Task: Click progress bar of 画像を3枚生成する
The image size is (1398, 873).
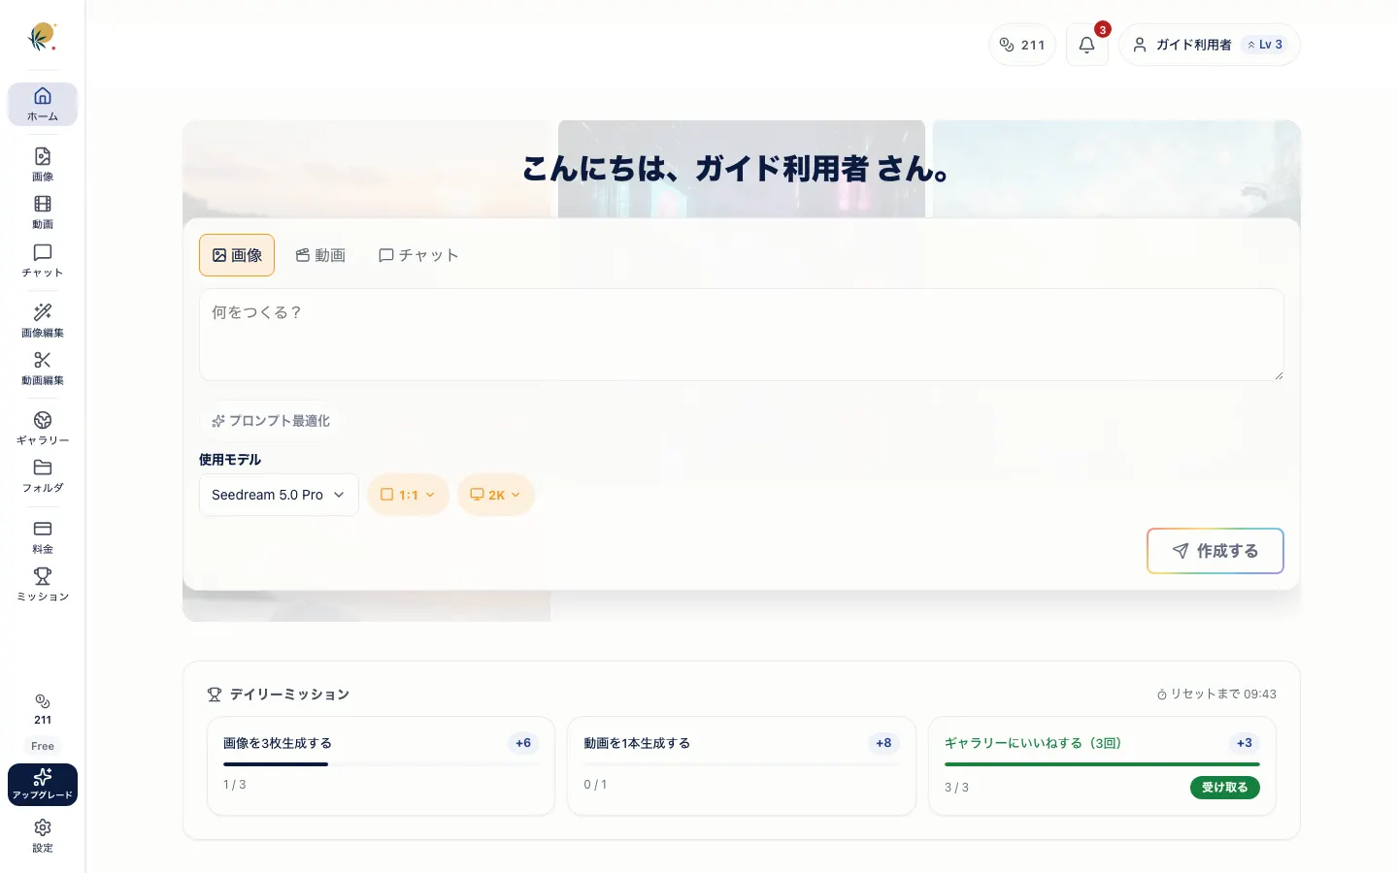Action: pos(381,764)
